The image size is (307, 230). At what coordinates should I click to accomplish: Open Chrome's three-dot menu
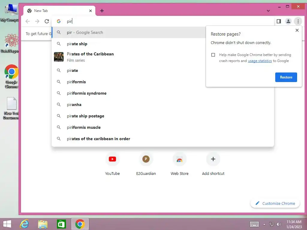click(x=298, y=21)
